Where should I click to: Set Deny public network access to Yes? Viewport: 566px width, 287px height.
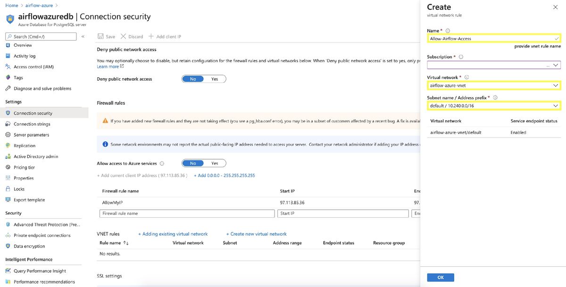point(215,79)
